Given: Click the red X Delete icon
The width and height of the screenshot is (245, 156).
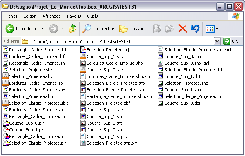Looking at the screenshot, I should point(183,29).
